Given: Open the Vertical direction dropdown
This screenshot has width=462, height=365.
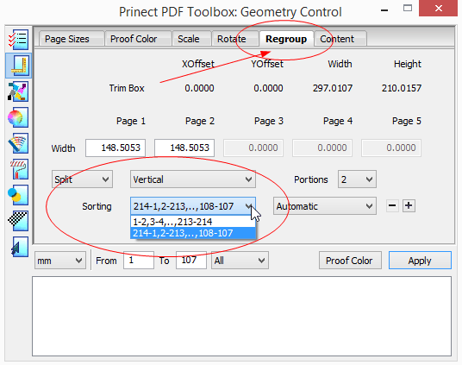Looking at the screenshot, I should pos(193,179).
